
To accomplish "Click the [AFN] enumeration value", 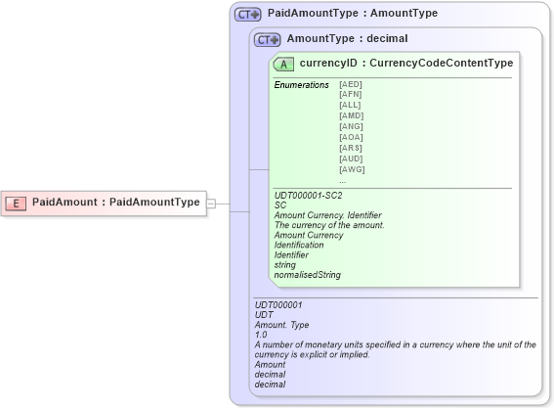I will click(351, 94).
